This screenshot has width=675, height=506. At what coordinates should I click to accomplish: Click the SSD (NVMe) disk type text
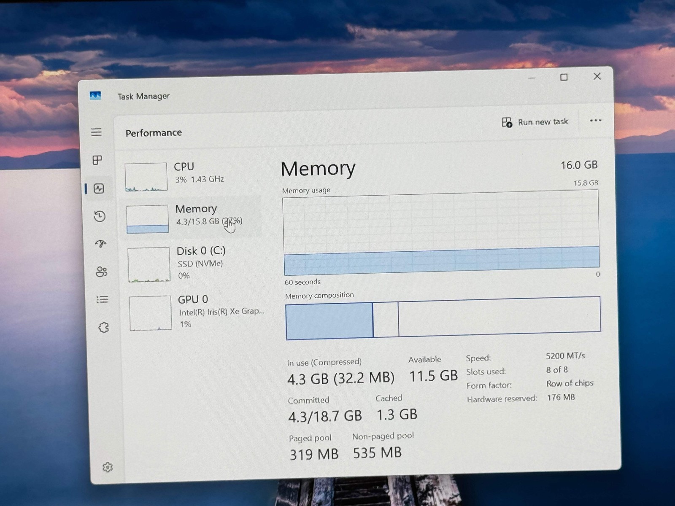click(200, 264)
